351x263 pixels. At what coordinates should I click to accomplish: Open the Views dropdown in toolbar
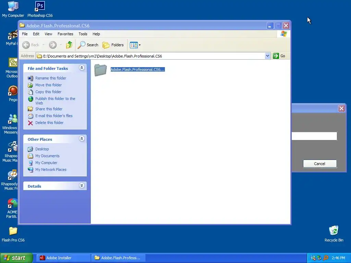point(135,45)
